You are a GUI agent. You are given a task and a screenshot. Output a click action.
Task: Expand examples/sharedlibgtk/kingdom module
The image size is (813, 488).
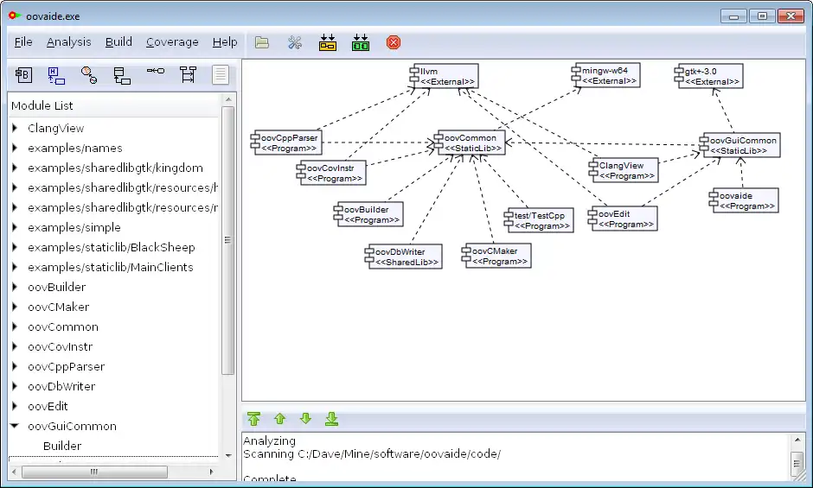[15, 168]
